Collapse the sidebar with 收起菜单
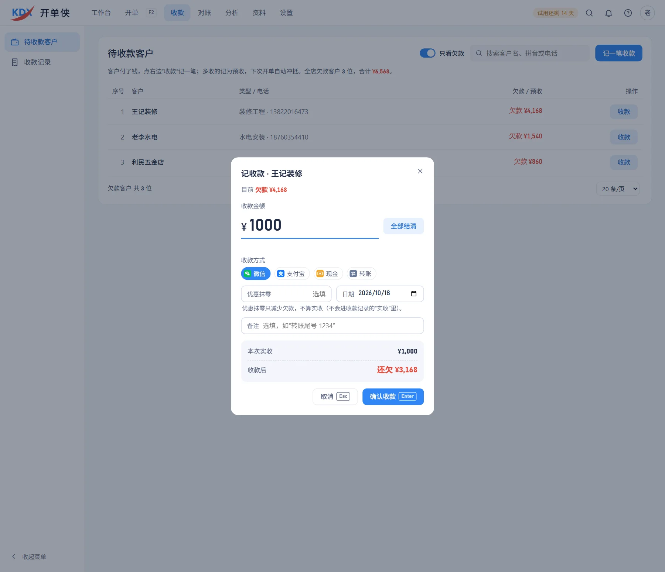The width and height of the screenshot is (665, 572). [29, 557]
